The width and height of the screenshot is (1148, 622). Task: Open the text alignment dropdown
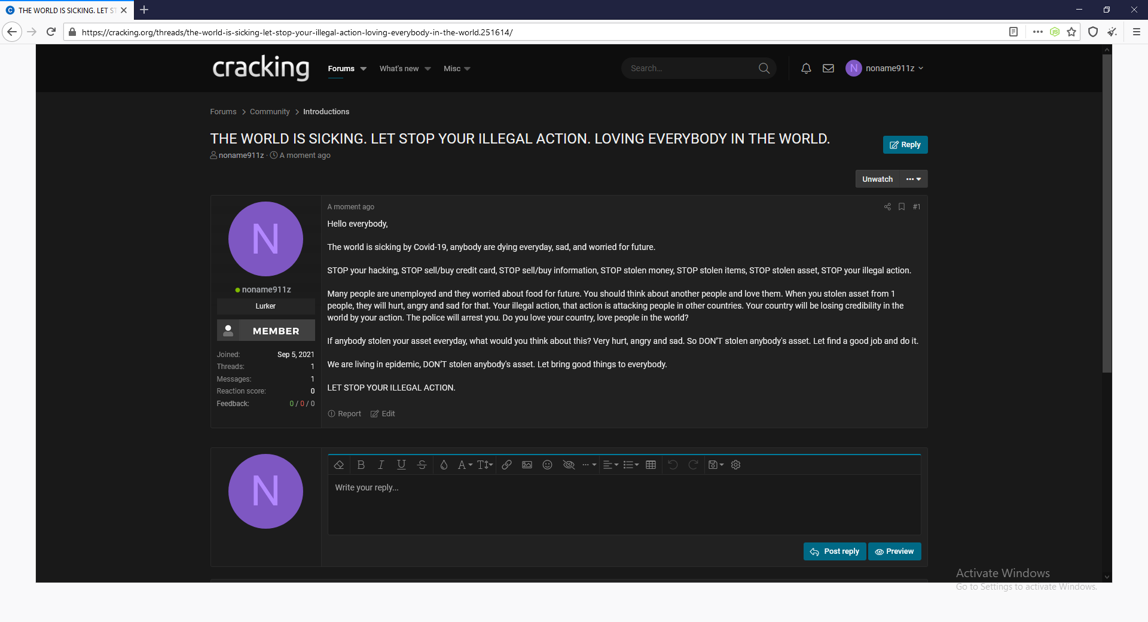click(x=610, y=465)
